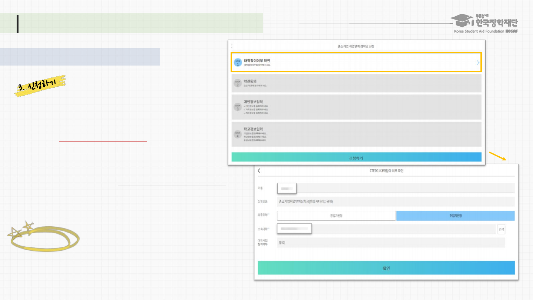Expand STEP 1 with the right chevron
533x300 pixels.
point(478,63)
